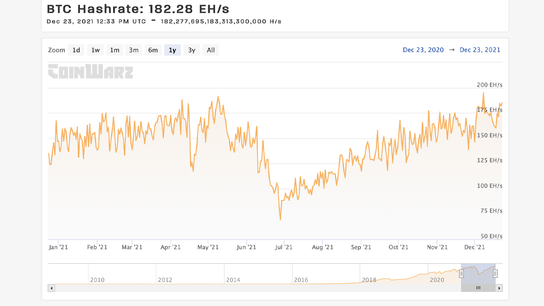Click the 2012 label in navigator

point(165,280)
